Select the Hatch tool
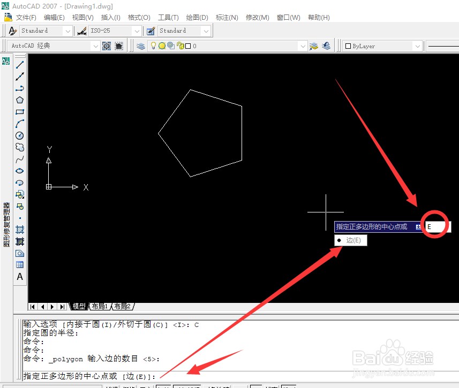This screenshot has height=388, width=459. click(x=20, y=230)
